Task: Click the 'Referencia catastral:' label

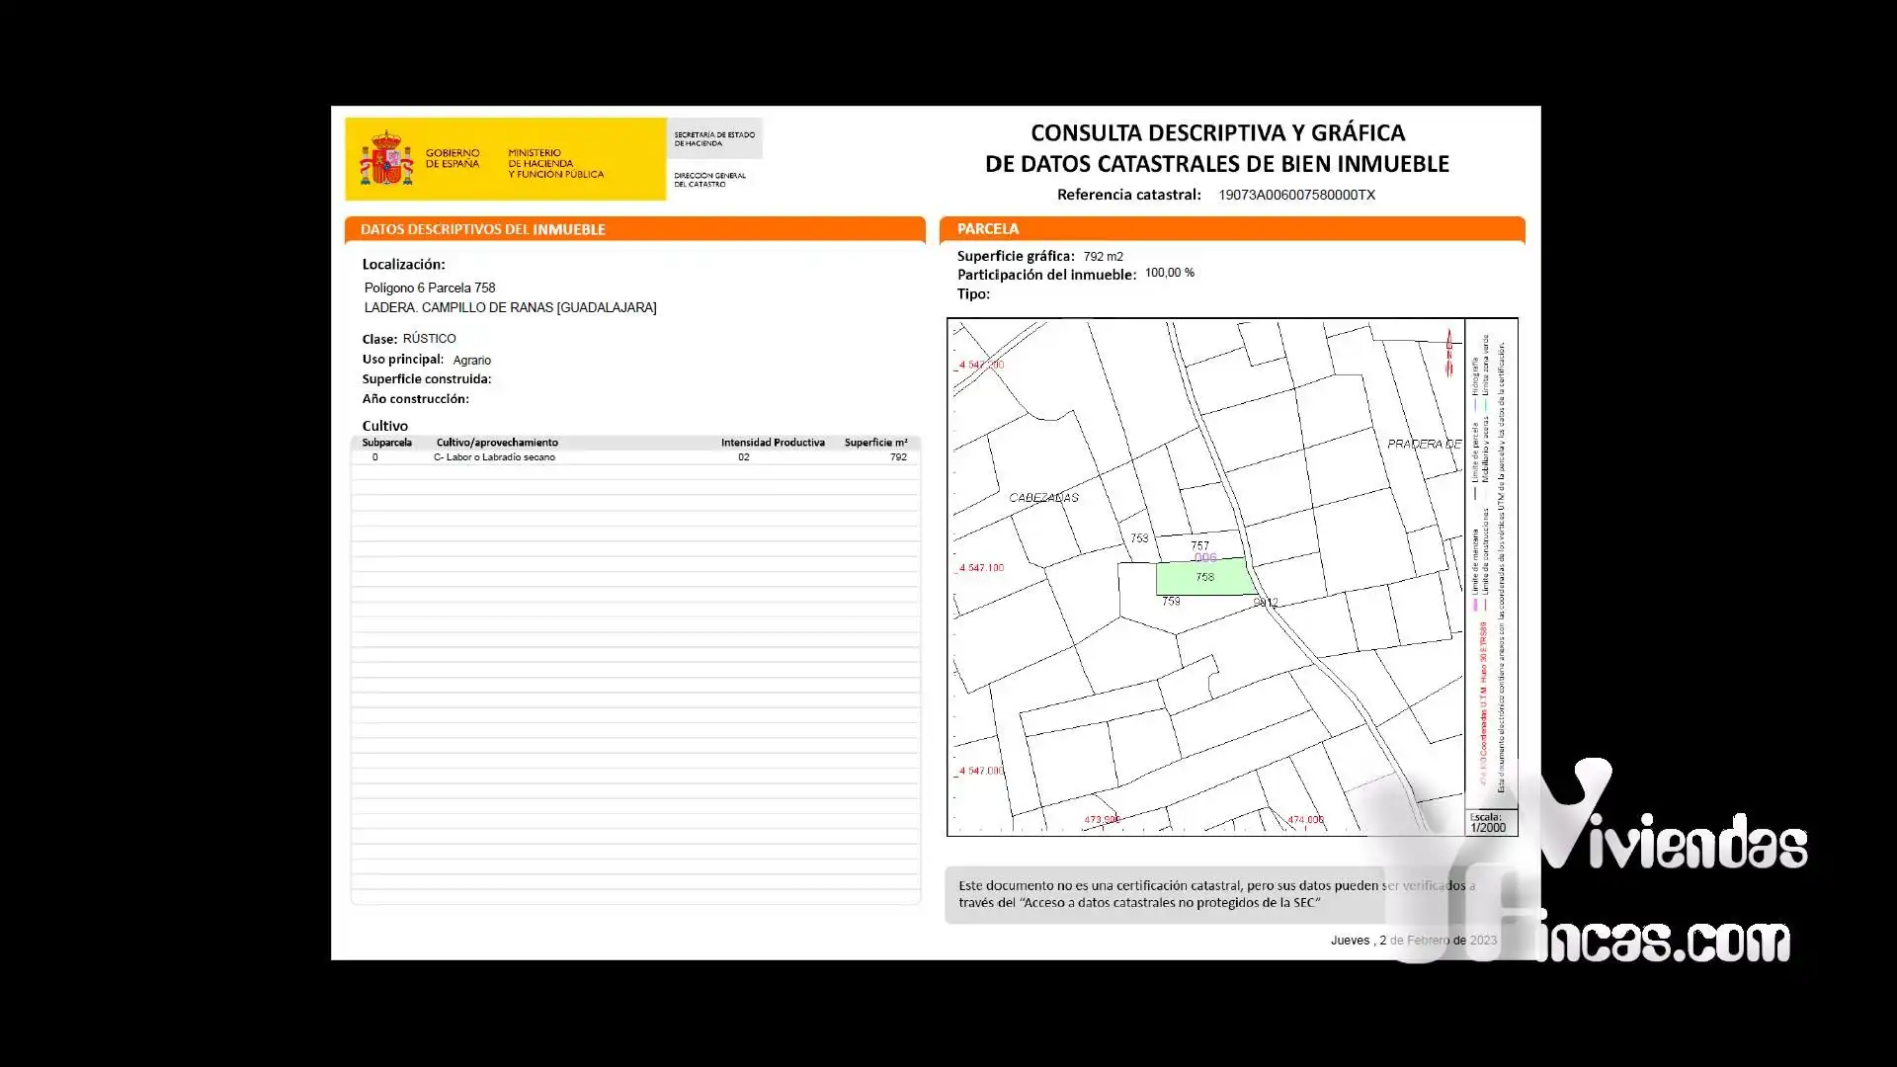Action: (1129, 195)
